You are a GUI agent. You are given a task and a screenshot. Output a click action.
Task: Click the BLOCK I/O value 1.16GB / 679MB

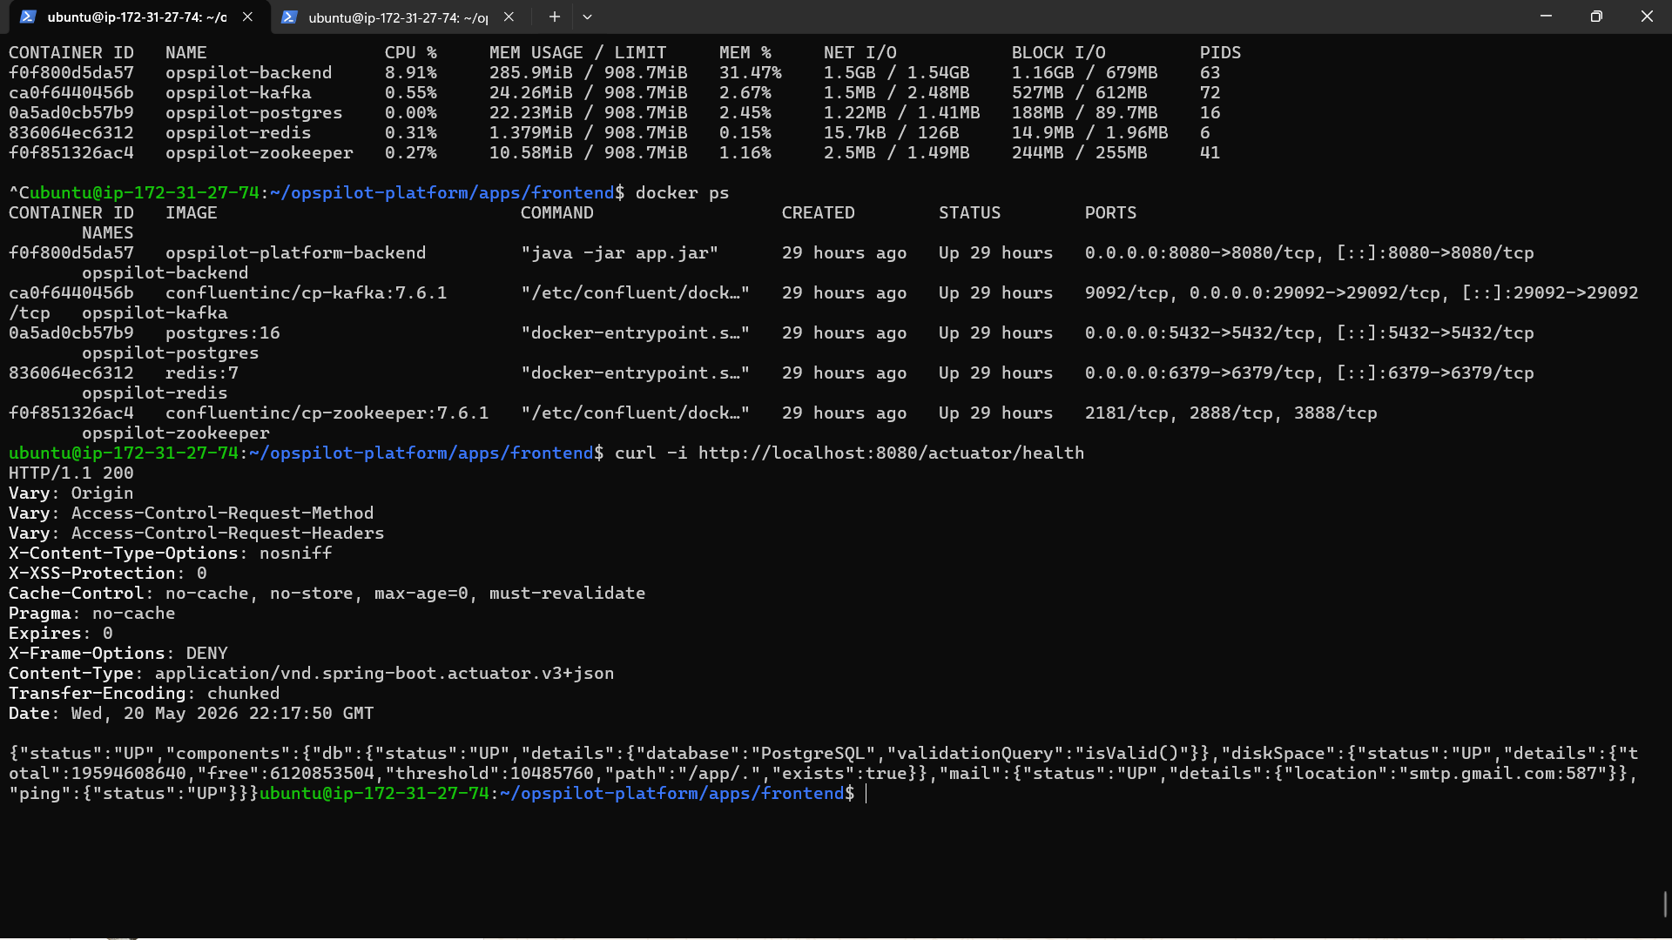(x=1085, y=73)
